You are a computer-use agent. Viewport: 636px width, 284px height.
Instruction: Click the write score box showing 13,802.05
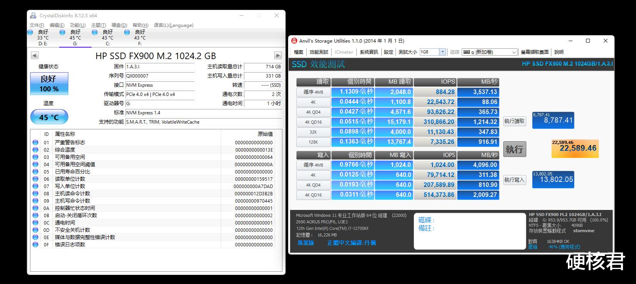coord(553,180)
